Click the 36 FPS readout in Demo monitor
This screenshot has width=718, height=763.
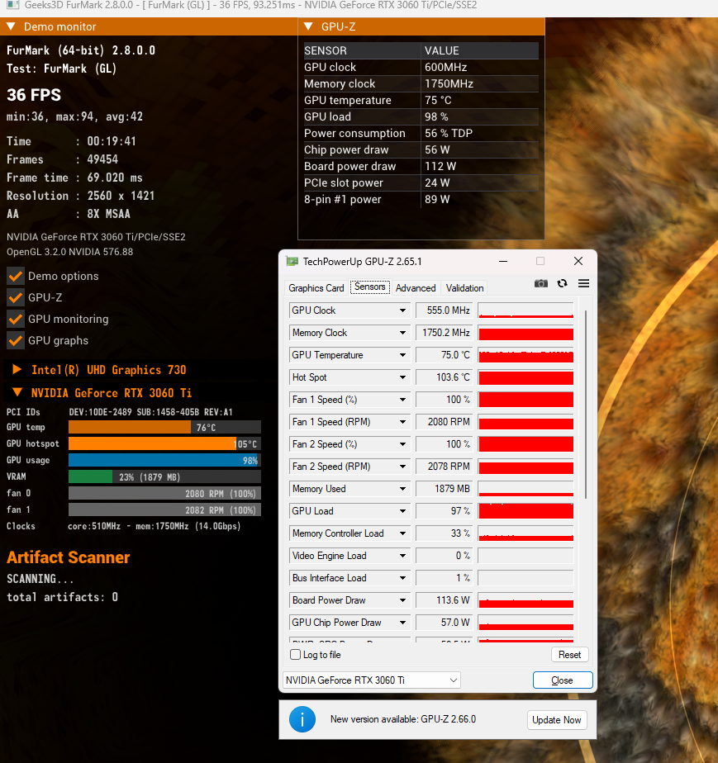(34, 95)
